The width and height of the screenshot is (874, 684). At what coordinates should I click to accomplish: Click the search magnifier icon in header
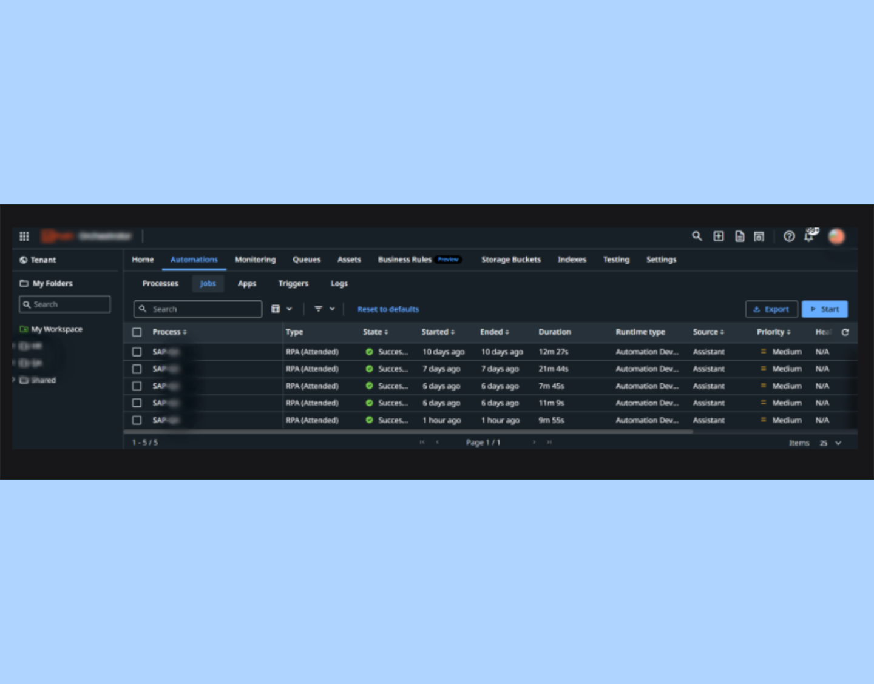697,236
